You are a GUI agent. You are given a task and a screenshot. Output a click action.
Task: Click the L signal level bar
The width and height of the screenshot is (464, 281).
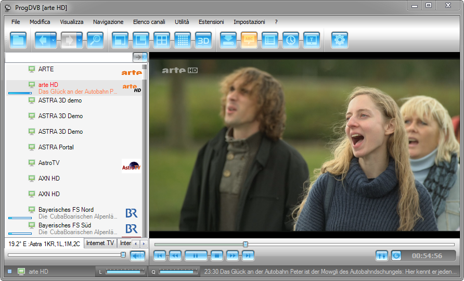tap(124, 272)
